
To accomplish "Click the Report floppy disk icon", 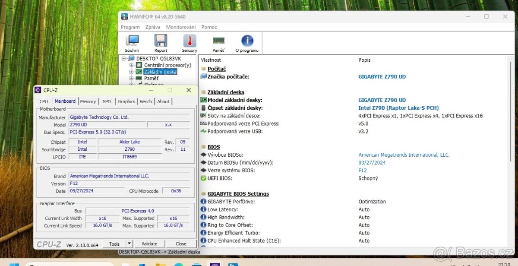I will pyautogui.click(x=160, y=41).
